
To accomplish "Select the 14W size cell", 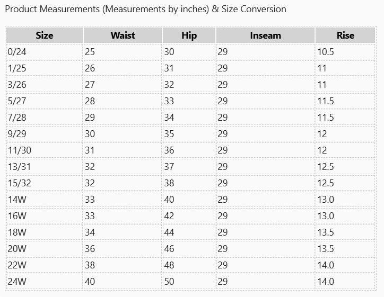I will (45, 200).
